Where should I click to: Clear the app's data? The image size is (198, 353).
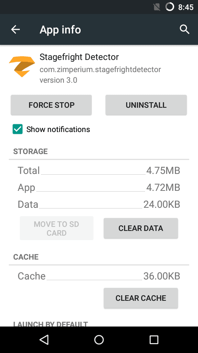tap(141, 228)
